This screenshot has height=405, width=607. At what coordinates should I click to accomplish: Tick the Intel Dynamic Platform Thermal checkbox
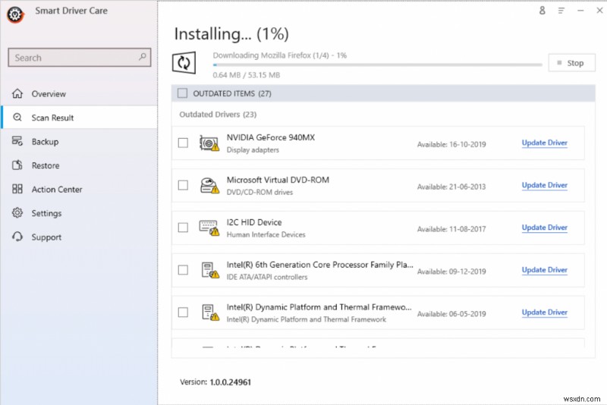click(183, 312)
